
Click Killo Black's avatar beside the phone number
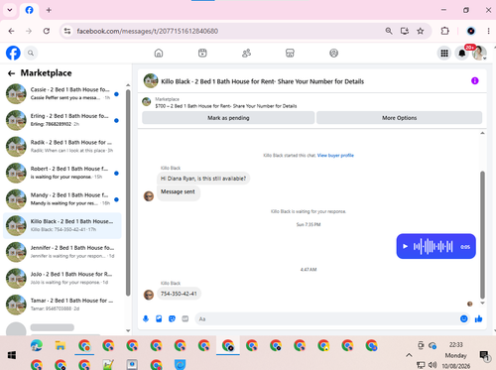tap(149, 295)
